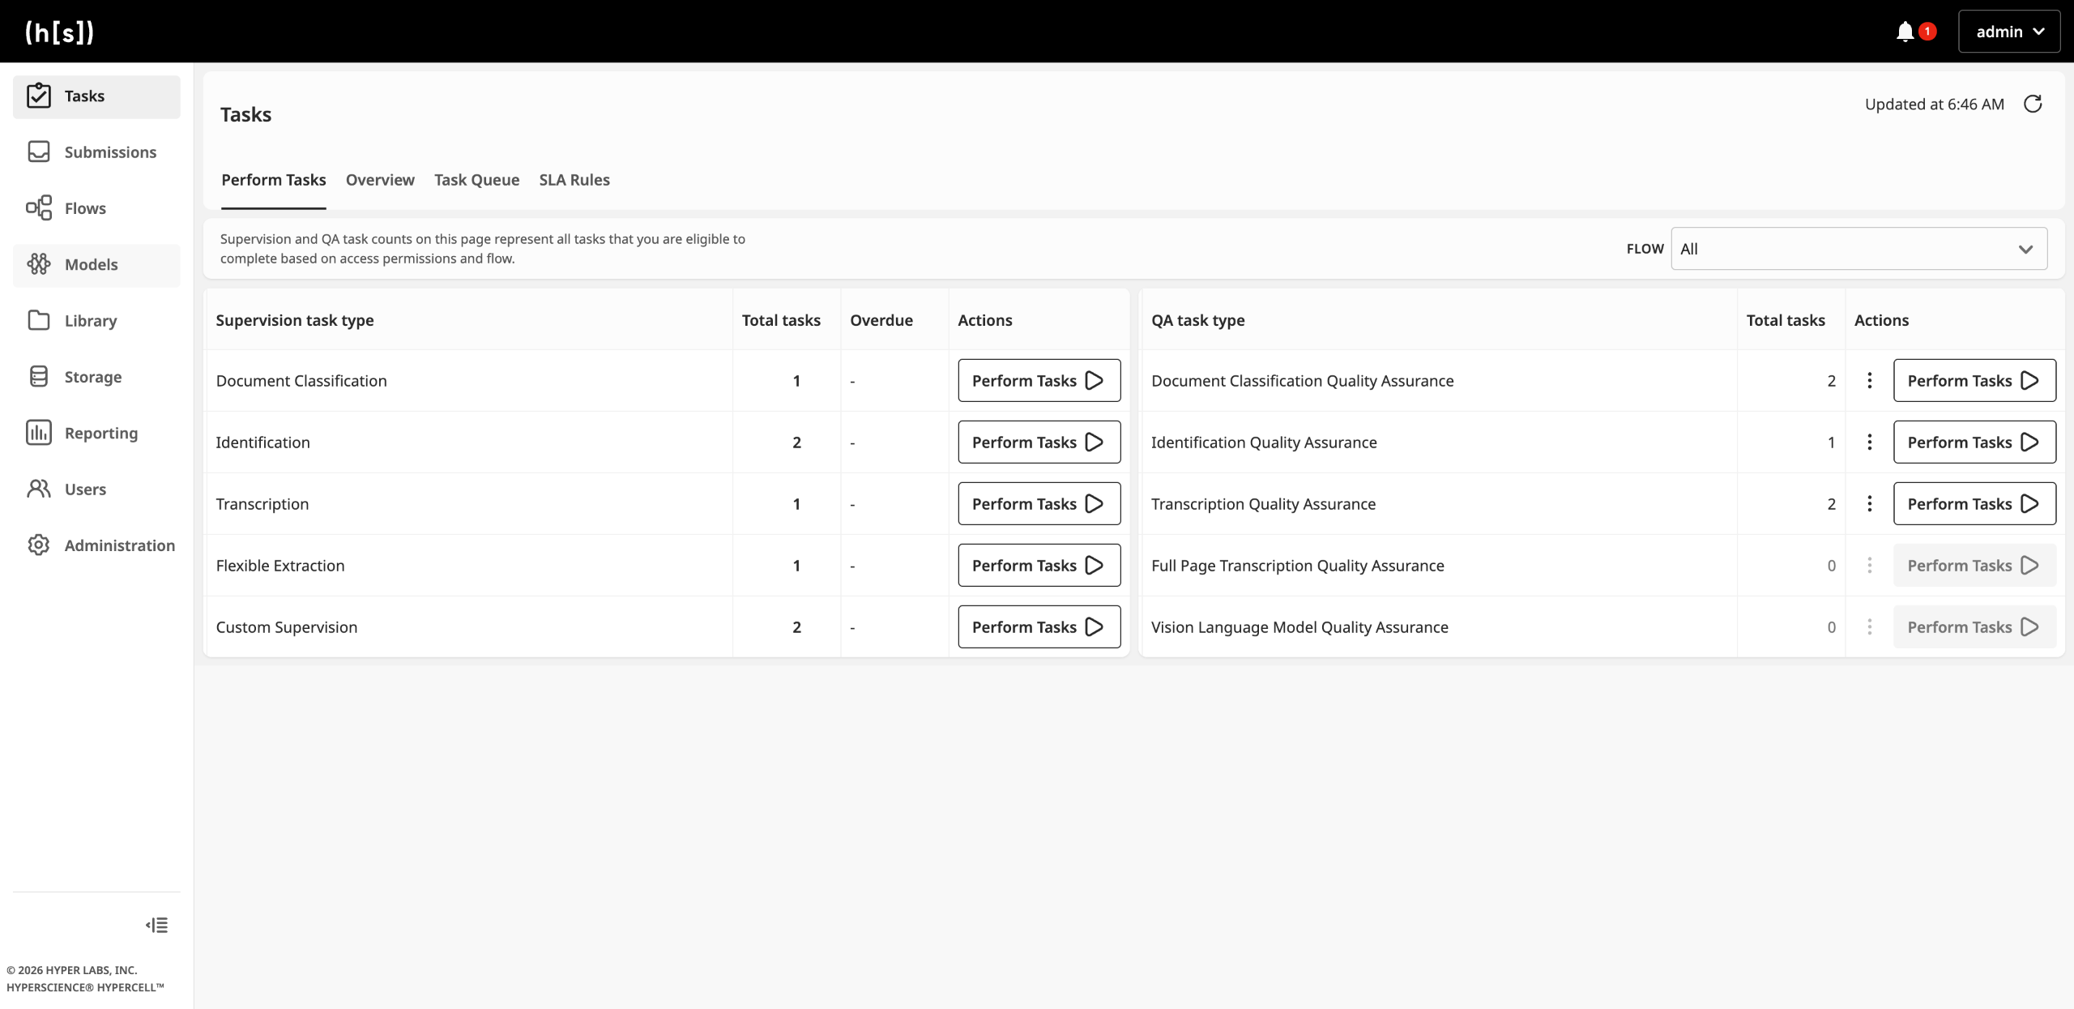Screen dimensions: 2074x1009
Task: Expand the Flow filter dropdown
Action: pyautogui.click(x=1858, y=249)
